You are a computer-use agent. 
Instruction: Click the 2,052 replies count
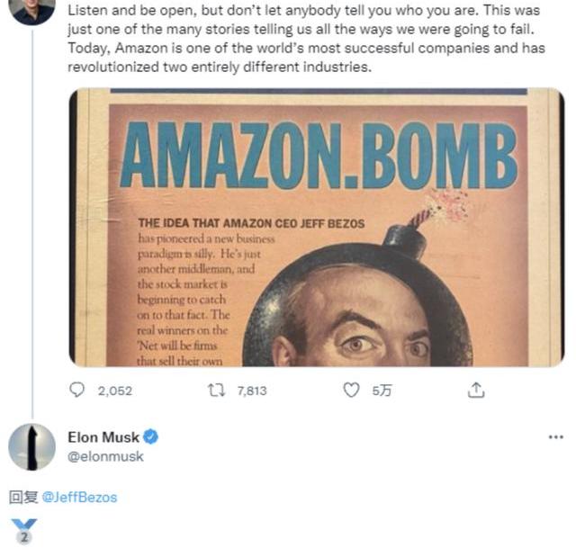(x=114, y=391)
